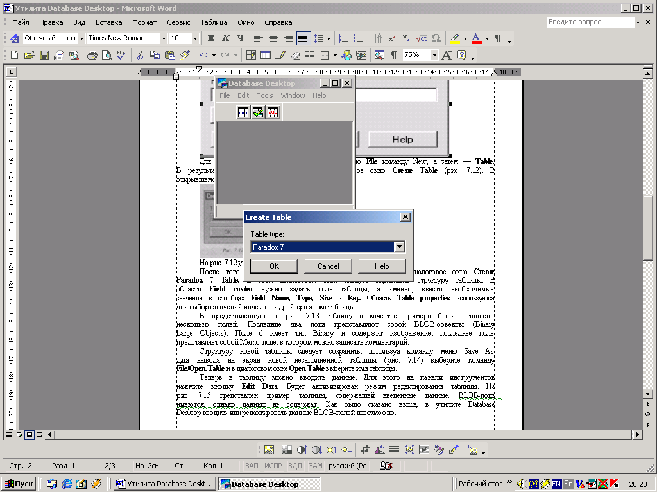Click Help in Create Table dialog
The width and height of the screenshot is (657, 492).
click(382, 266)
